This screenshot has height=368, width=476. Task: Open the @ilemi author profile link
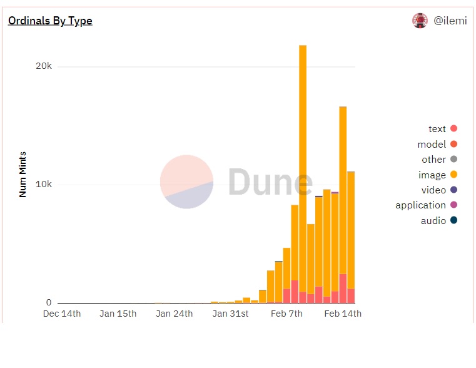450,21
